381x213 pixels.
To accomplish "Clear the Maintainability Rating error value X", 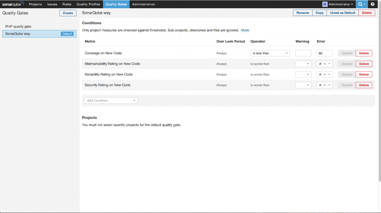I will 325,64.
